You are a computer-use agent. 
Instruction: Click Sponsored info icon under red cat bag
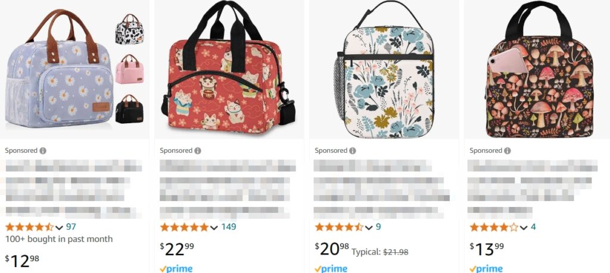198,150
